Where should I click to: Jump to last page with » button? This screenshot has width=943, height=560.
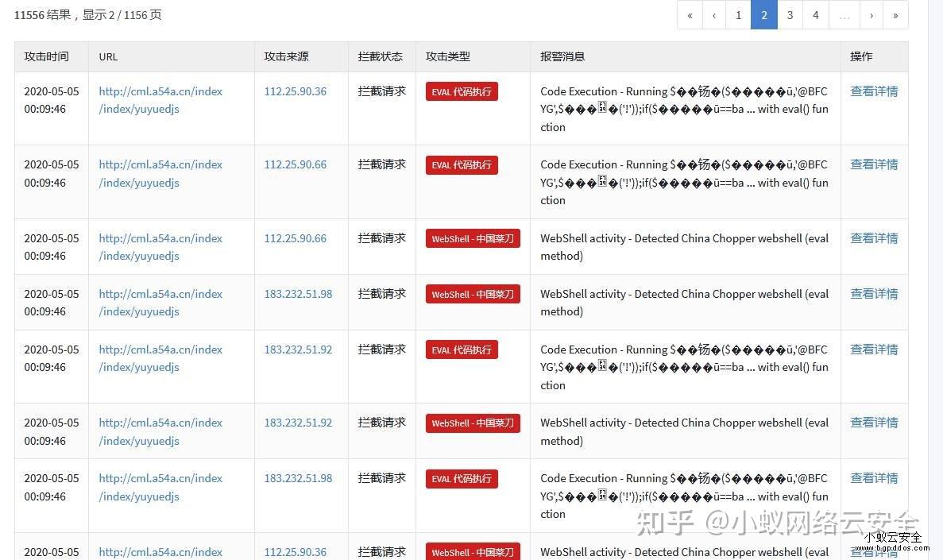895,15
